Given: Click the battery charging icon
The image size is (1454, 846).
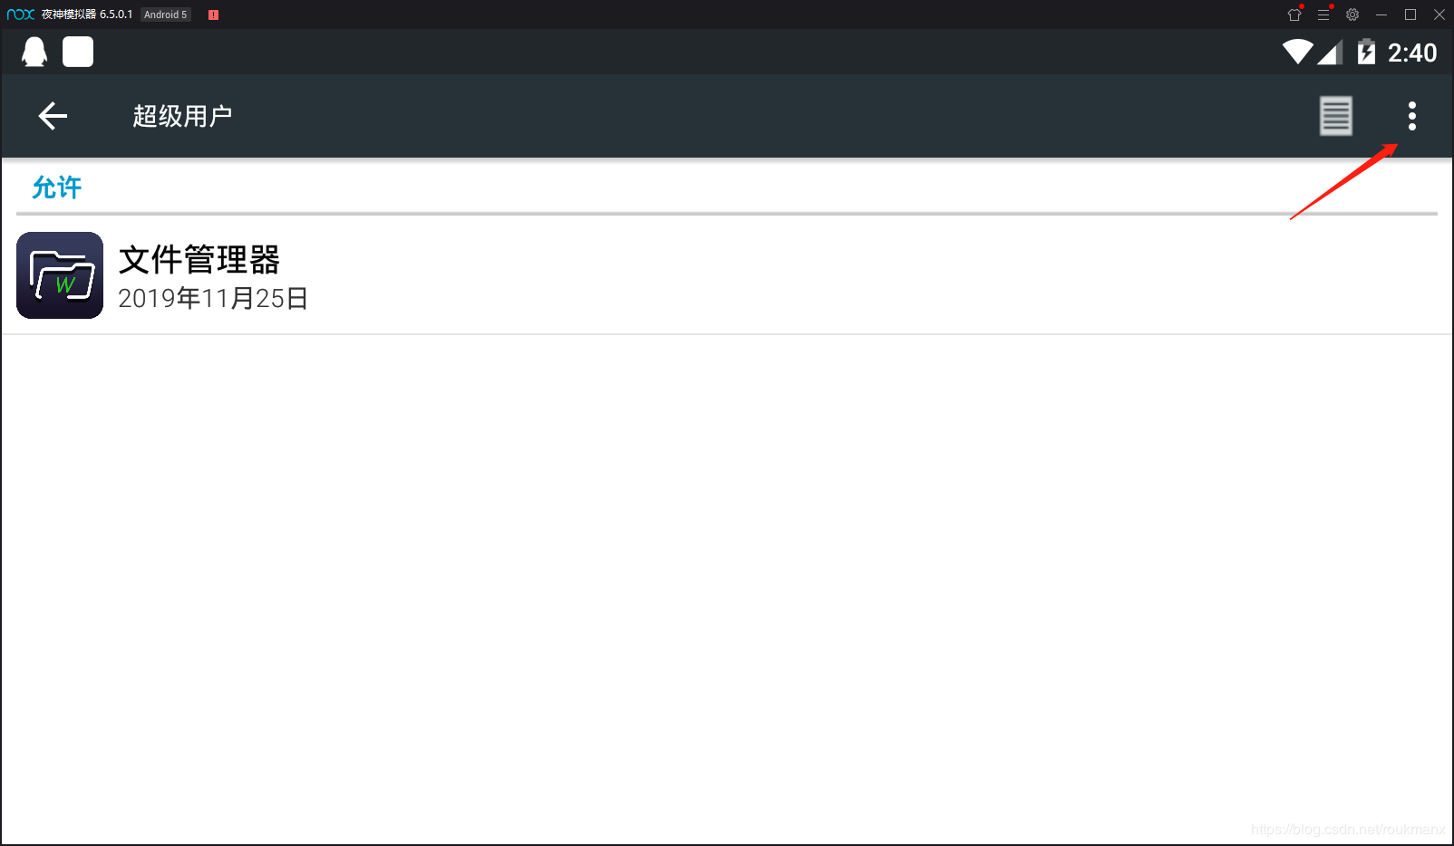Looking at the screenshot, I should pyautogui.click(x=1366, y=53).
